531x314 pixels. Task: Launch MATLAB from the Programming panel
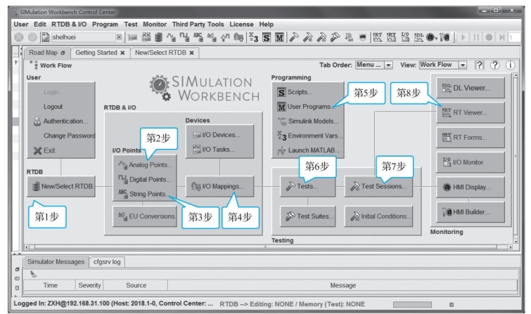click(309, 150)
